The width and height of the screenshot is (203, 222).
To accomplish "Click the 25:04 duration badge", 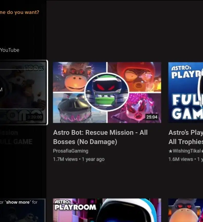I will pyautogui.click(x=151, y=117).
